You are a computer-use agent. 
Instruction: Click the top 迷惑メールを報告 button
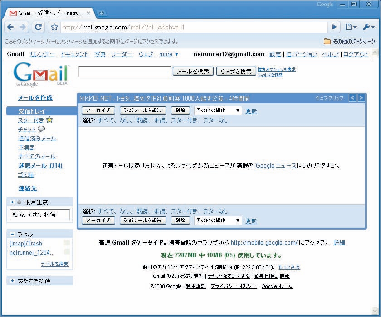[x=143, y=110]
